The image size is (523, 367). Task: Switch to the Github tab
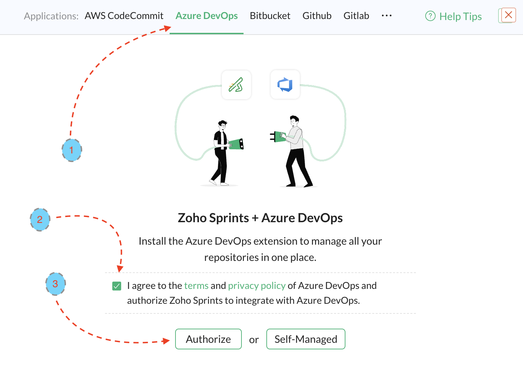[317, 16]
